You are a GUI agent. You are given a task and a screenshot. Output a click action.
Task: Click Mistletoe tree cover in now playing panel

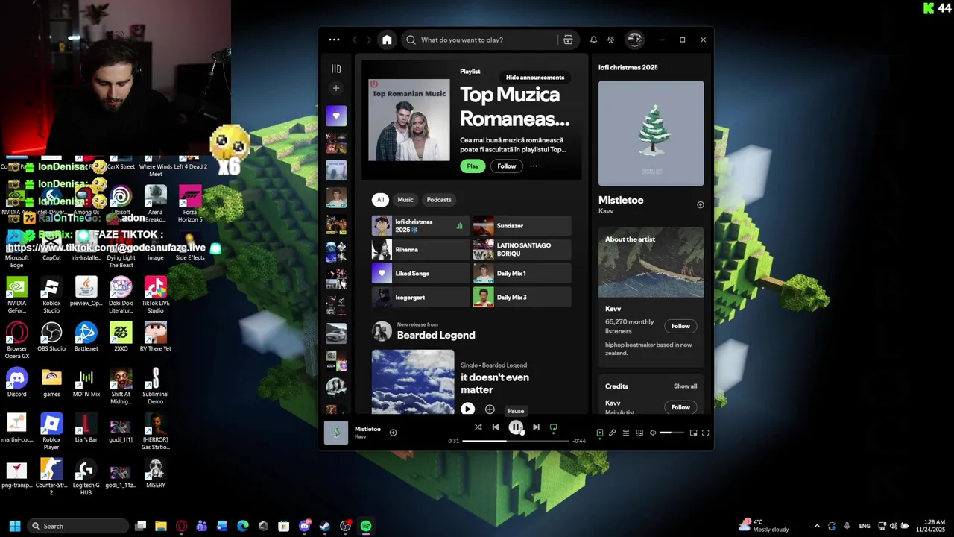(x=651, y=134)
